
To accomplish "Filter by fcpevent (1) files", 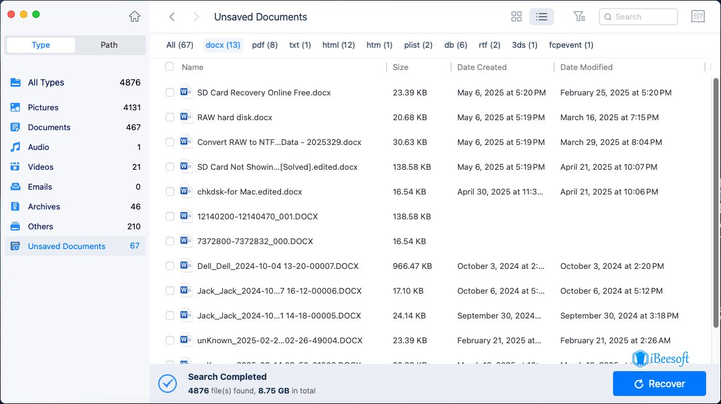I will click(571, 45).
